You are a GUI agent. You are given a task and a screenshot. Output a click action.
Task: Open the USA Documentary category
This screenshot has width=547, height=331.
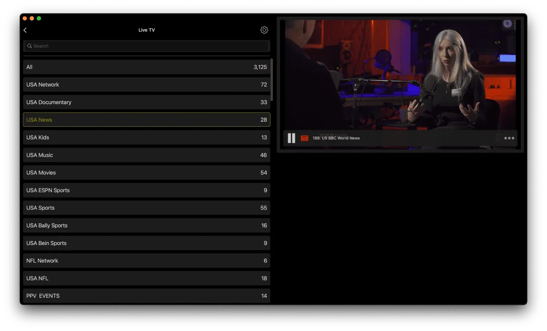tap(146, 102)
